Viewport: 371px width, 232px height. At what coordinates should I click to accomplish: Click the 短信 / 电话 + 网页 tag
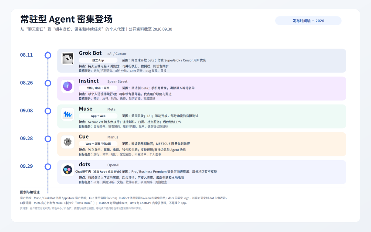pyautogui.click(x=98, y=88)
